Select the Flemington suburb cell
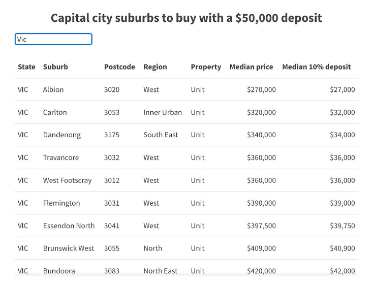The width and height of the screenshot is (373, 286). pos(61,203)
